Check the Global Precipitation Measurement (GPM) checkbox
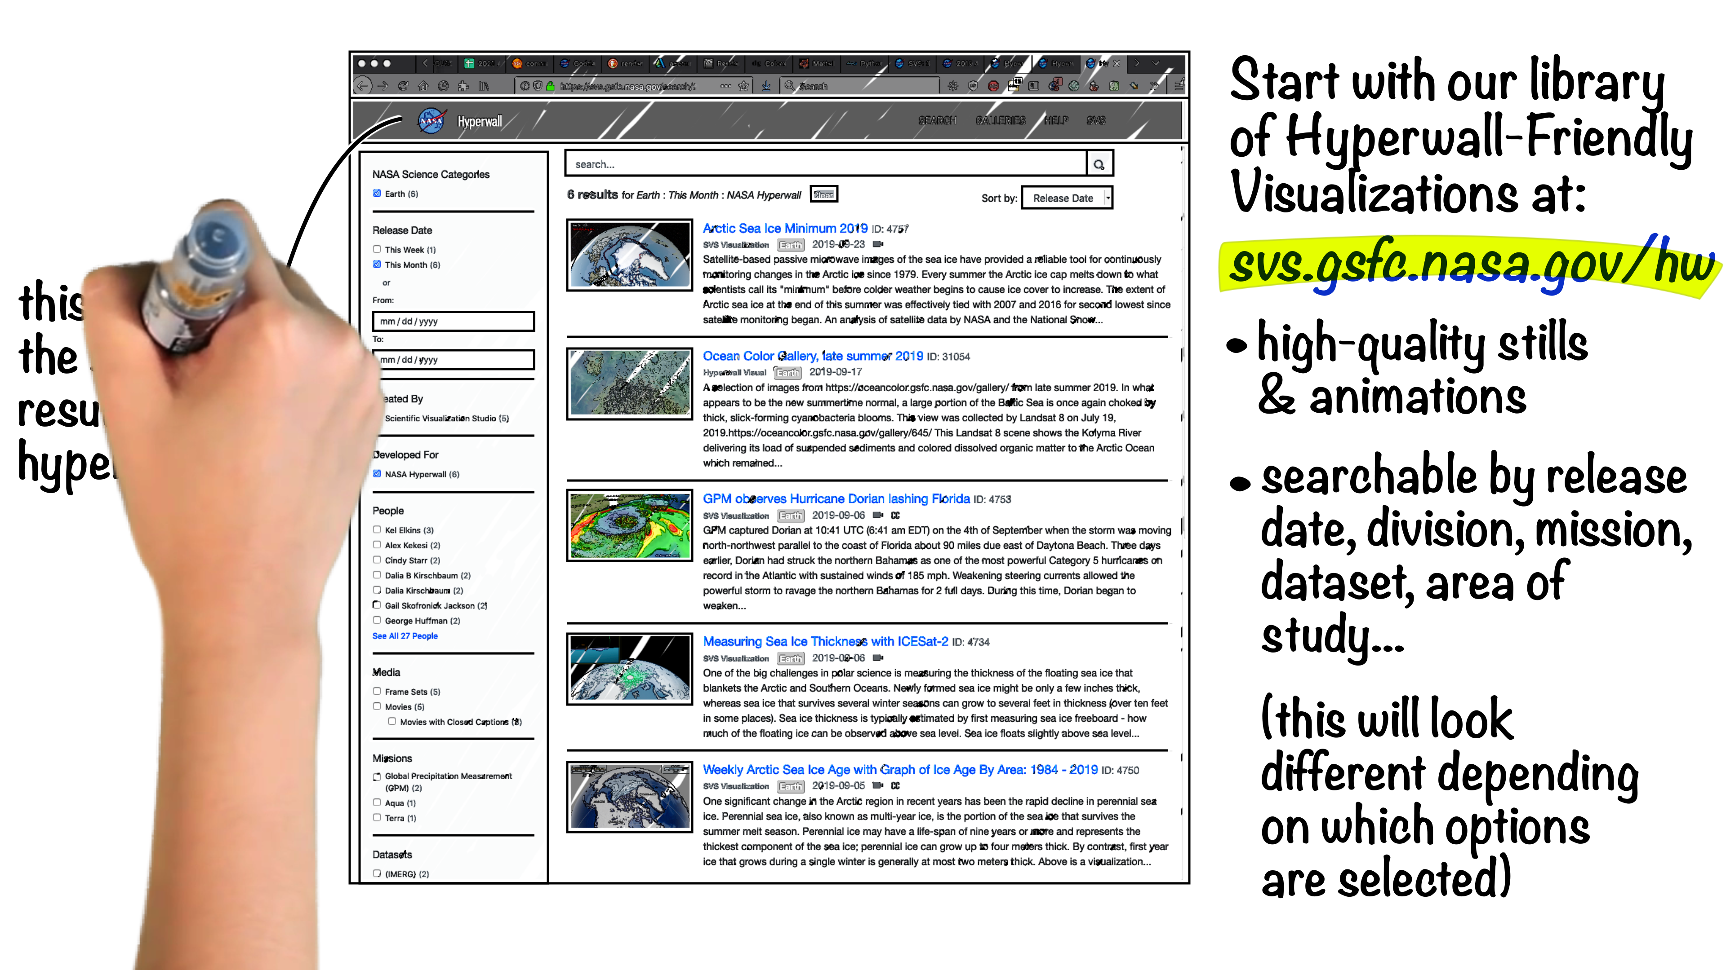The height and width of the screenshot is (970, 1726). pyautogui.click(x=377, y=776)
